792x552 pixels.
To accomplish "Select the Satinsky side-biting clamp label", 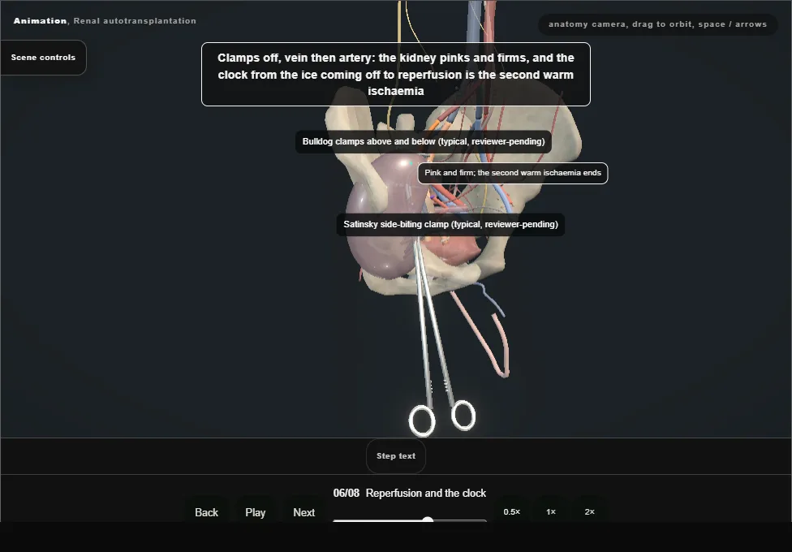I will (x=450, y=224).
